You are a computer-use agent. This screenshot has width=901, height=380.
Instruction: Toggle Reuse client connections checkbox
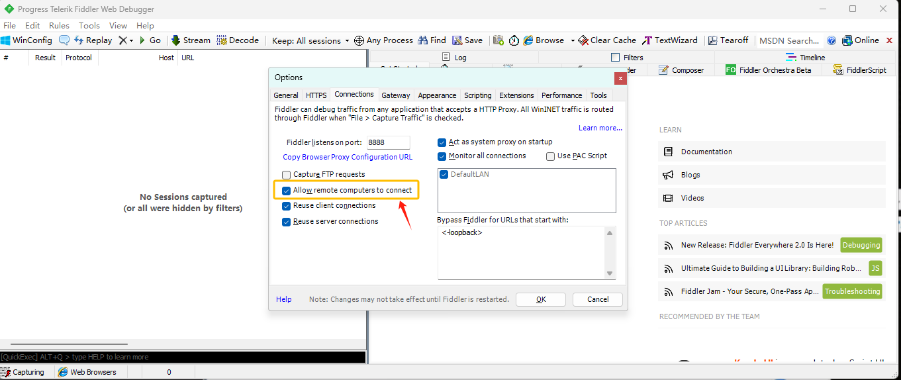[287, 206]
